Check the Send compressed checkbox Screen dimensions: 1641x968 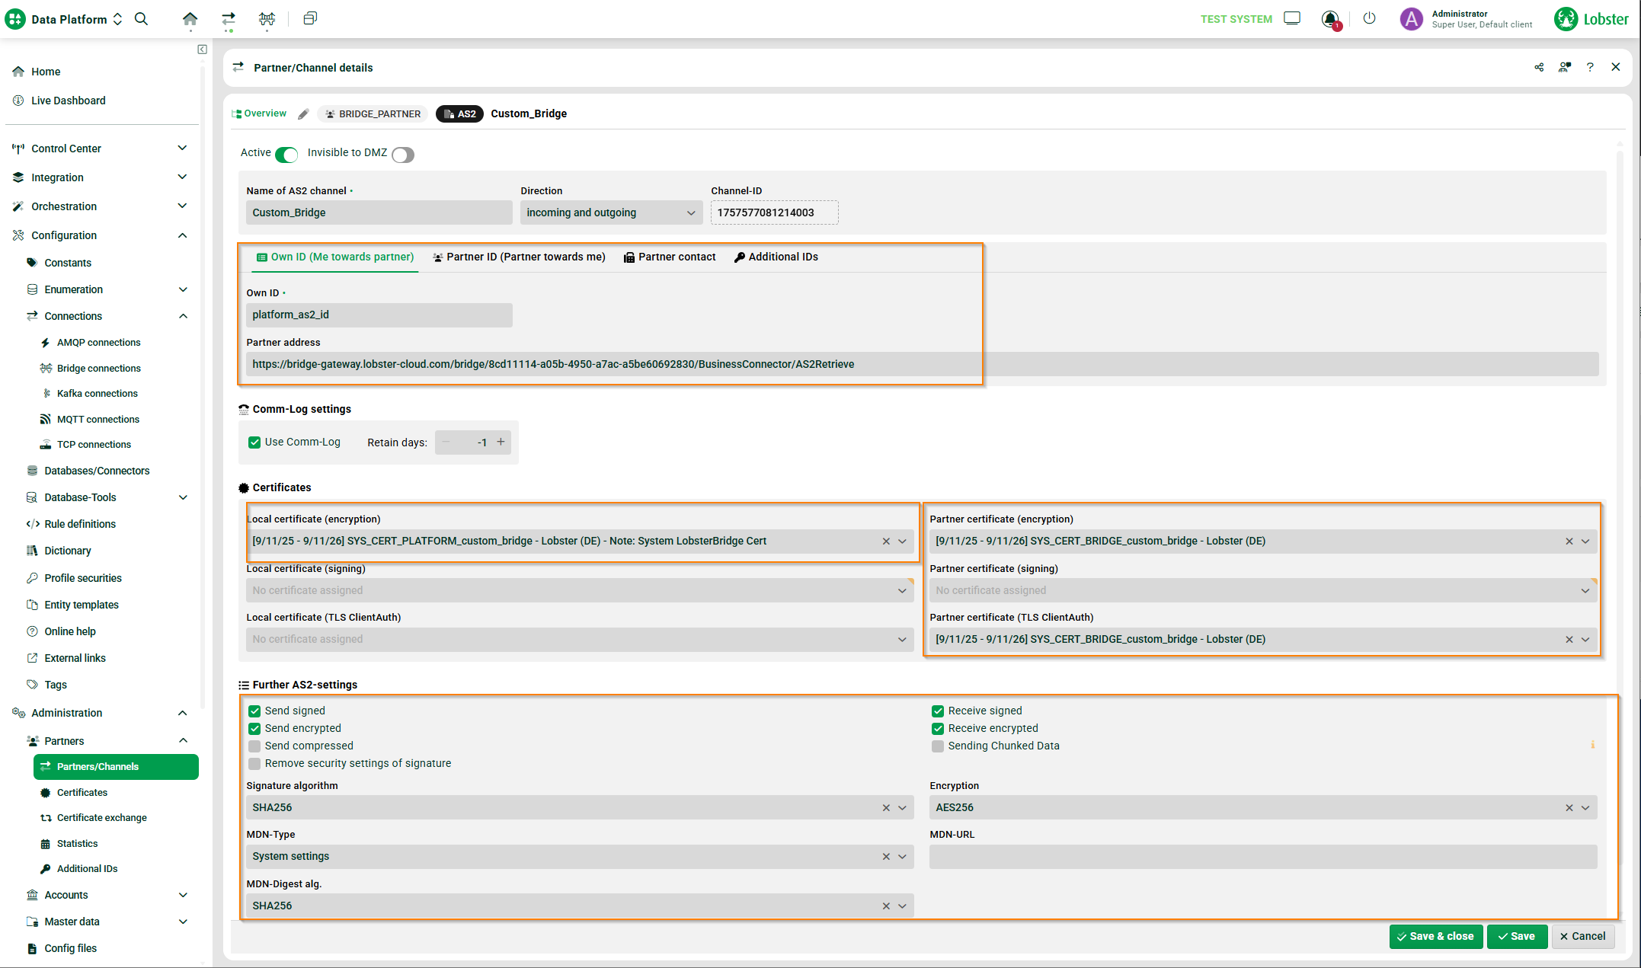coord(254,746)
